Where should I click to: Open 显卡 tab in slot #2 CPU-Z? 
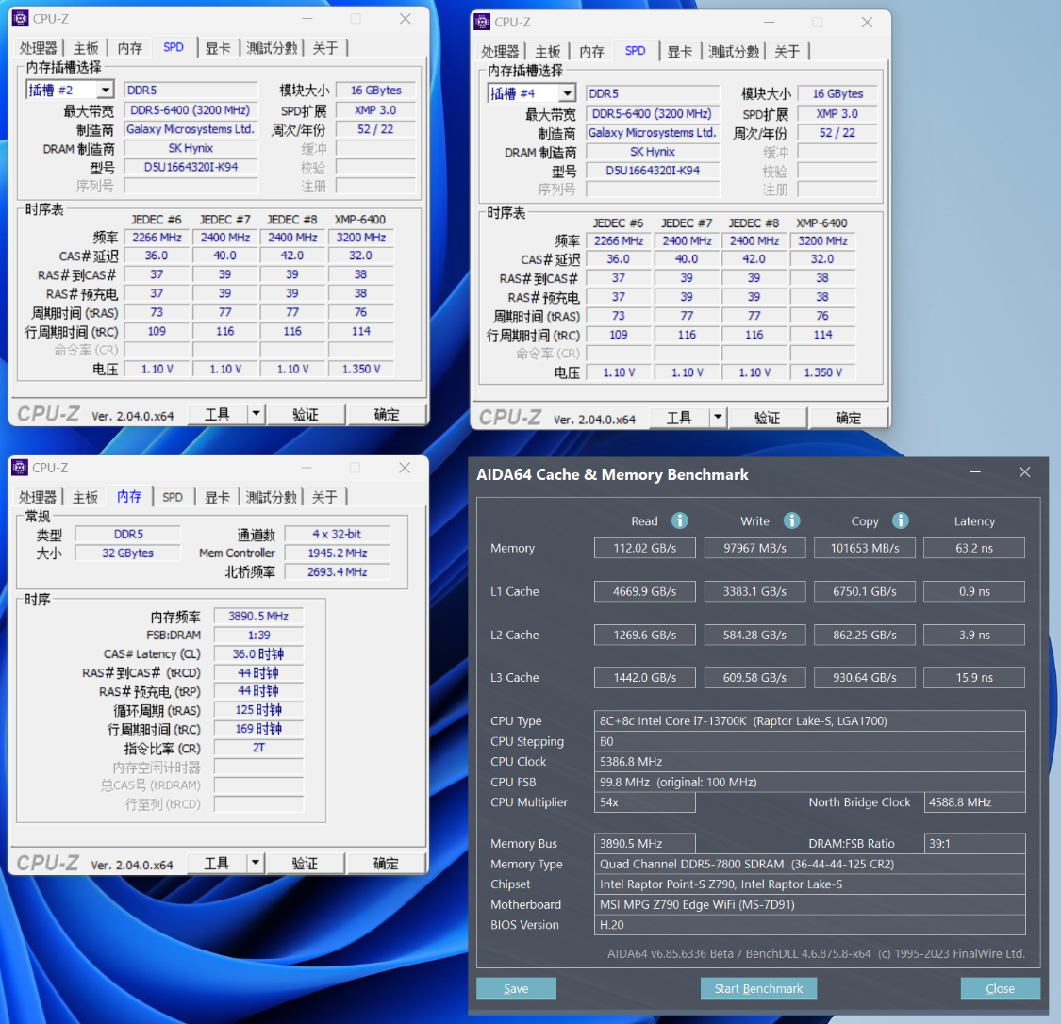click(x=218, y=48)
